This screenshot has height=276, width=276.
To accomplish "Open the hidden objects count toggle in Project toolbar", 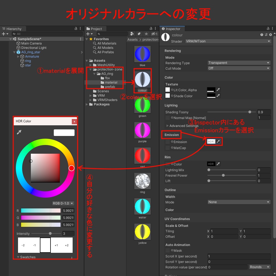I will click(x=153, y=34).
